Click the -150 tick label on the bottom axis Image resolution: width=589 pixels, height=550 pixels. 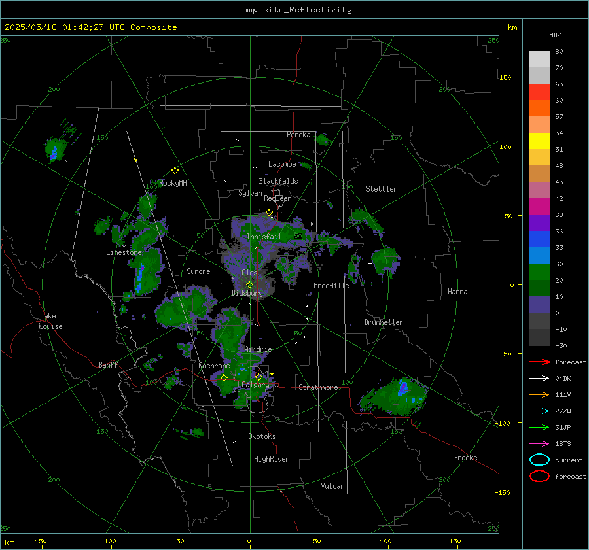(39, 541)
